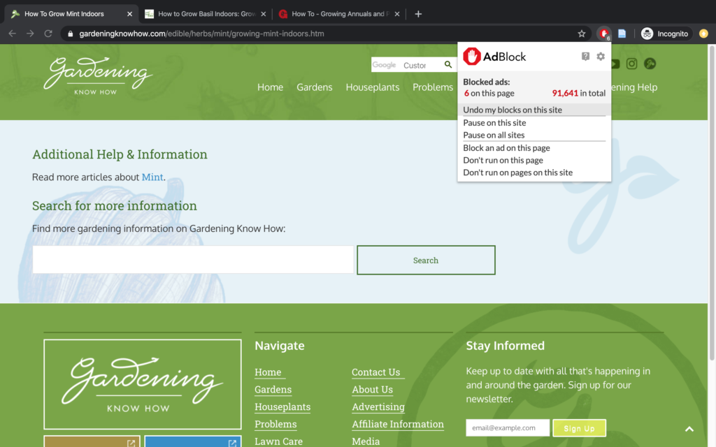
Task: Open the Incognito profile indicator
Action: [x=666, y=34]
